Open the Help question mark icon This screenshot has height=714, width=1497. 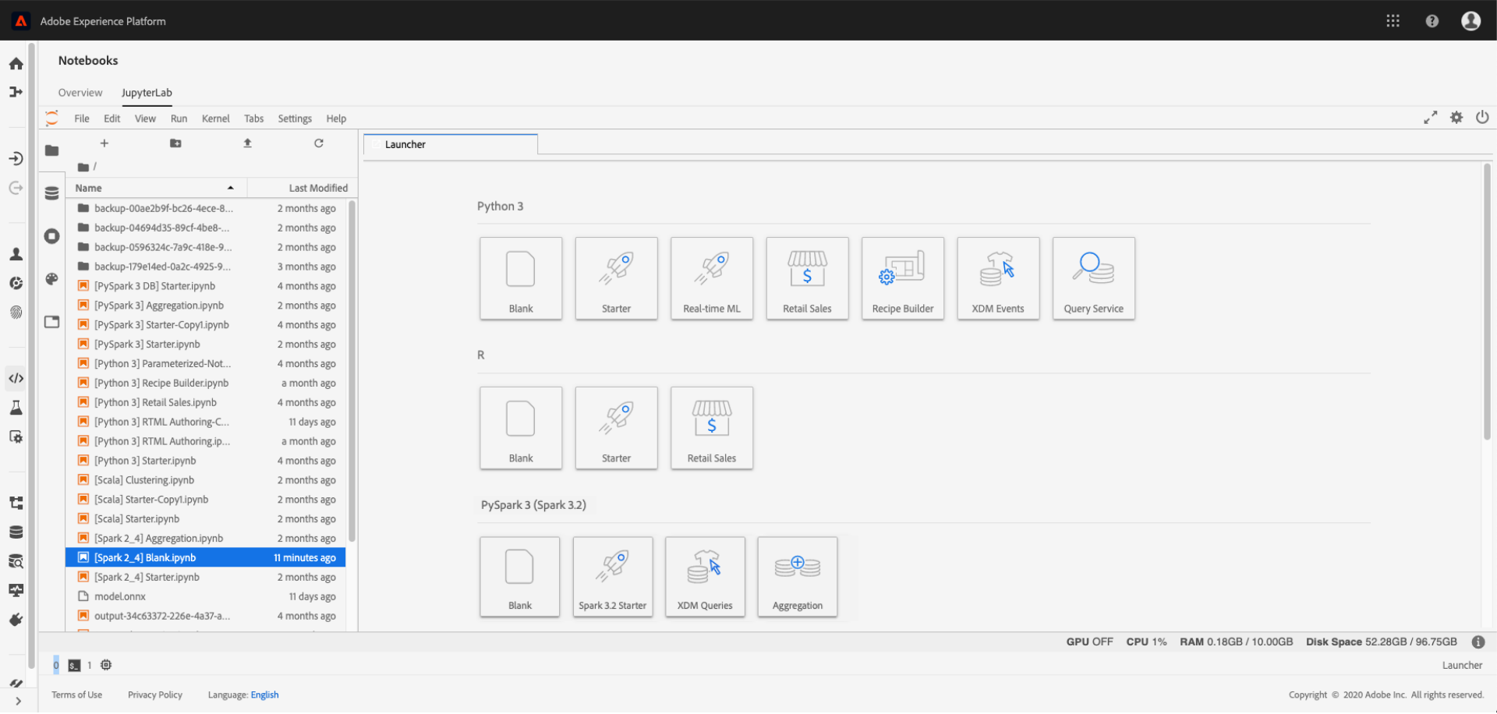click(1432, 21)
